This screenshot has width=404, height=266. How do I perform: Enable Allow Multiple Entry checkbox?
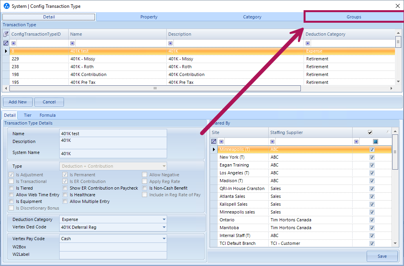pos(65,201)
